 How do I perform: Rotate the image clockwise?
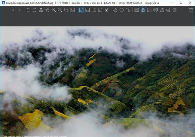coord(34,10)
